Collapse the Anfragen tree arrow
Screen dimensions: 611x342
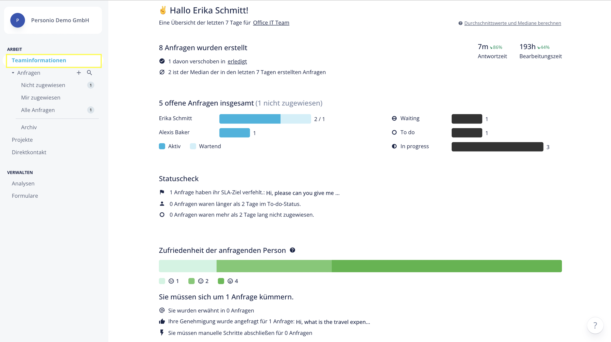pos(13,73)
